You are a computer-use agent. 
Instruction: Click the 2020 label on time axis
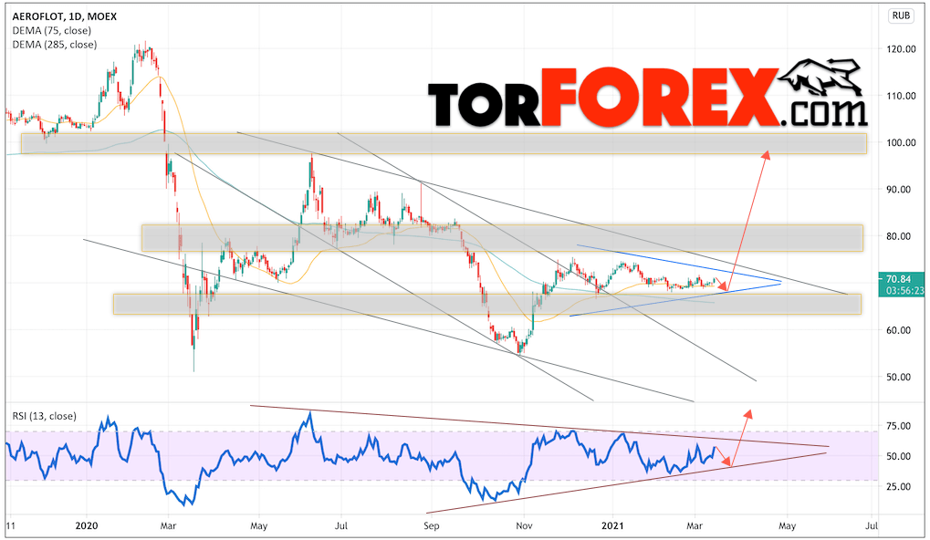click(87, 525)
